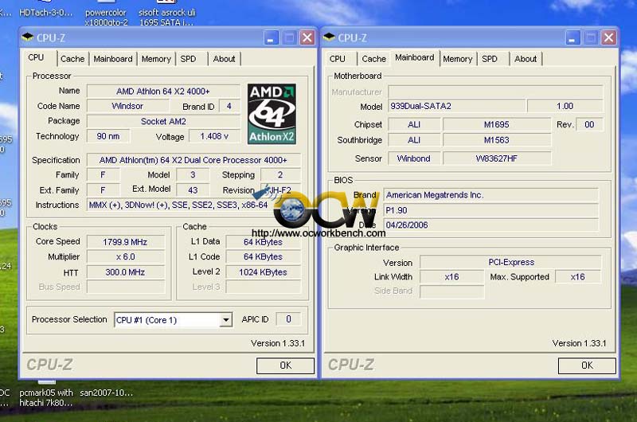Click the HTT 300.0 MHz value

pos(125,272)
